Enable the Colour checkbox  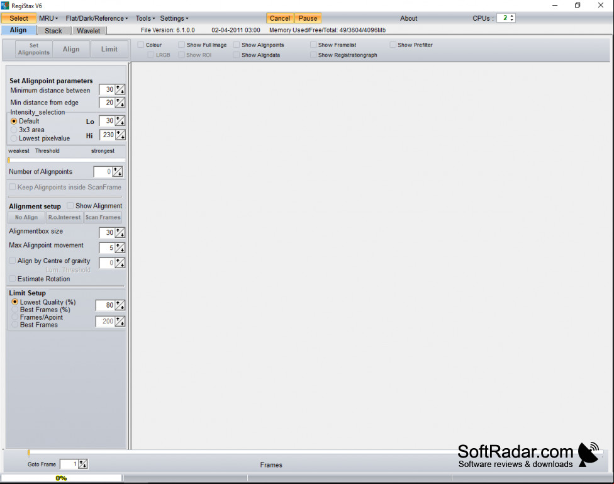point(141,45)
